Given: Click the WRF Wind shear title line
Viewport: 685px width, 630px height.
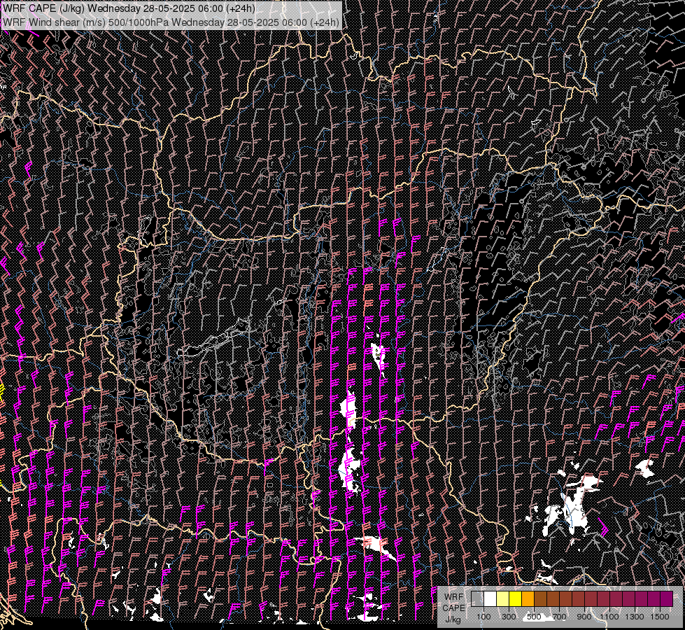Looking at the screenshot, I should (171, 22).
